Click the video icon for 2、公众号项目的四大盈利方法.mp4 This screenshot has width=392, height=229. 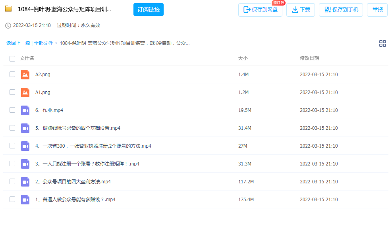point(25,181)
